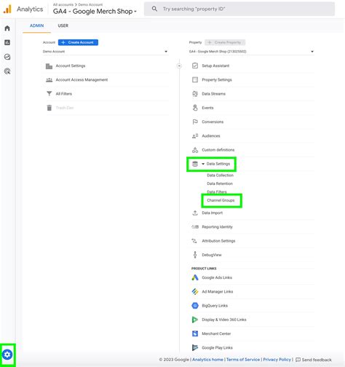Select Channel Groups under Data Settings

click(x=221, y=200)
